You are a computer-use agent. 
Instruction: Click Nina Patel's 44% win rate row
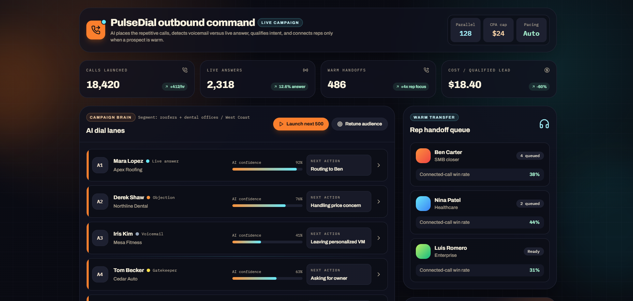480,222
